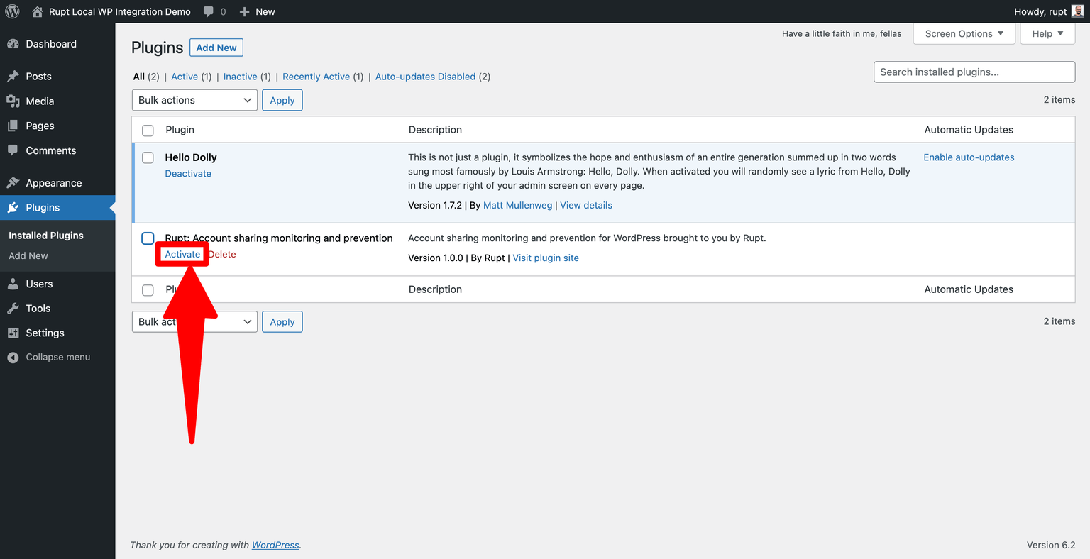Viewport: 1090px width, 559px height.
Task: Click Add New button beside Plugins title
Action: (216, 48)
